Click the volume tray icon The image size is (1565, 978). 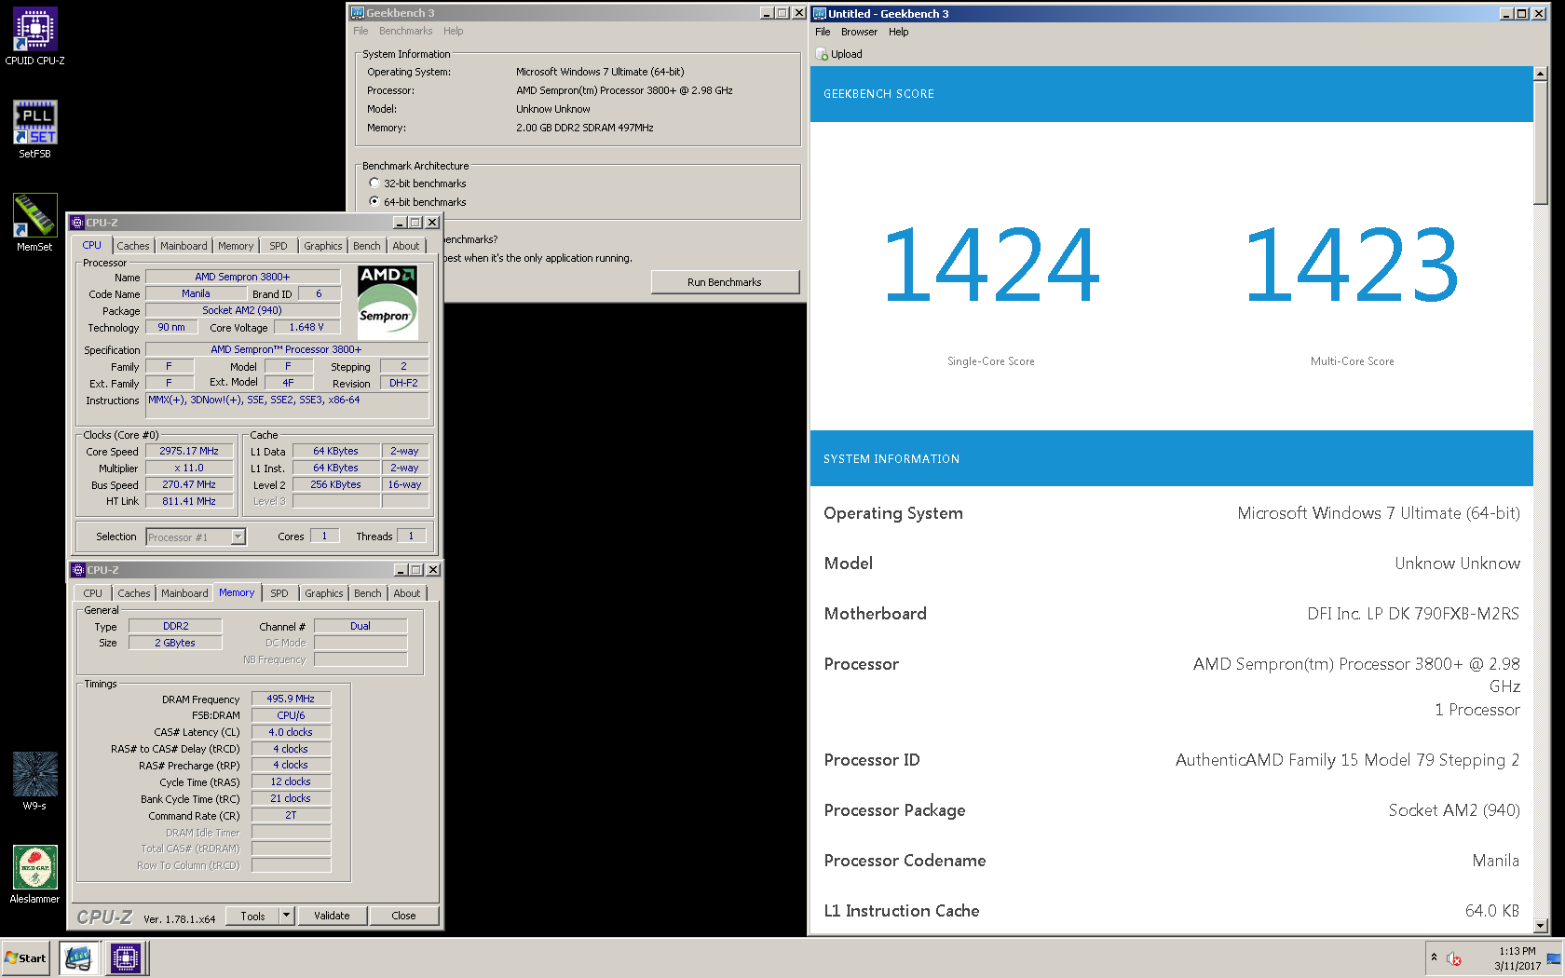click(1454, 958)
